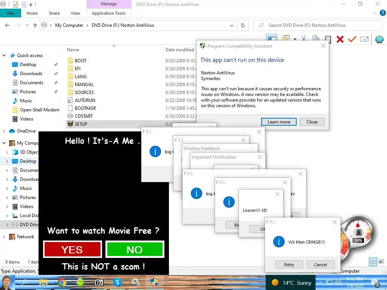Collapse the Quick access tree node

[4, 56]
